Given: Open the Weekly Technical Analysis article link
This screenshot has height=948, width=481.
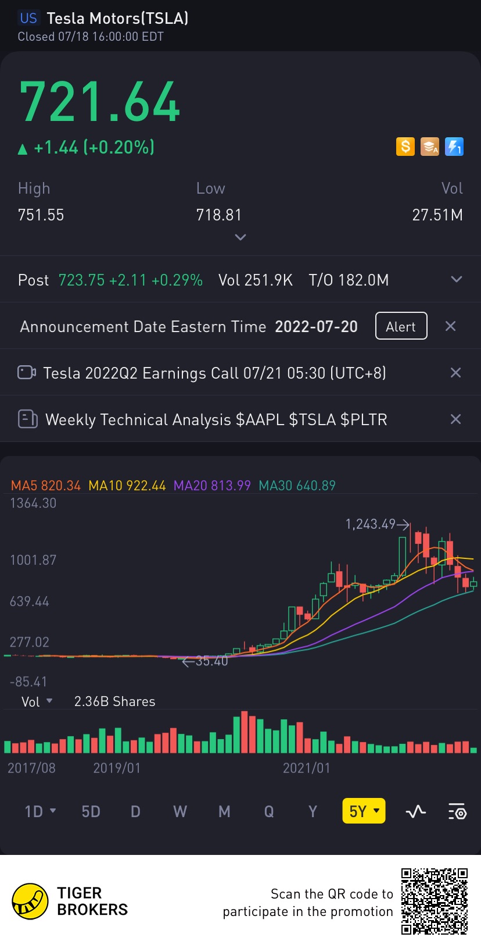Looking at the screenshot, I should click(216, 419).
